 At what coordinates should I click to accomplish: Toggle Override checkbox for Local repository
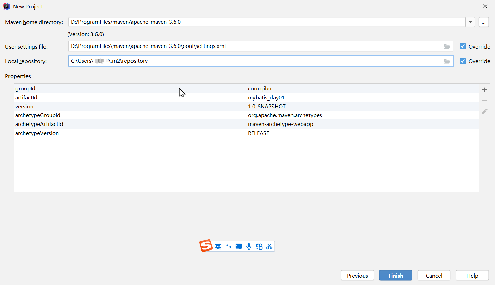tap(463, 61)
